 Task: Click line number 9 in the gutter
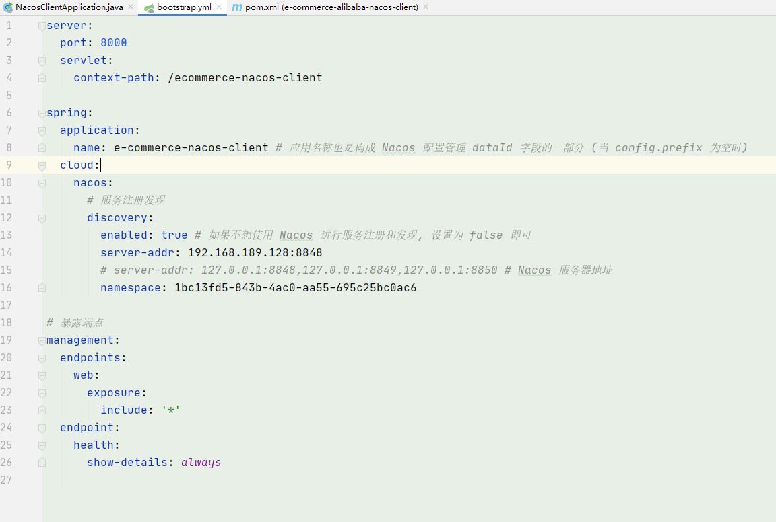point(9,165)
